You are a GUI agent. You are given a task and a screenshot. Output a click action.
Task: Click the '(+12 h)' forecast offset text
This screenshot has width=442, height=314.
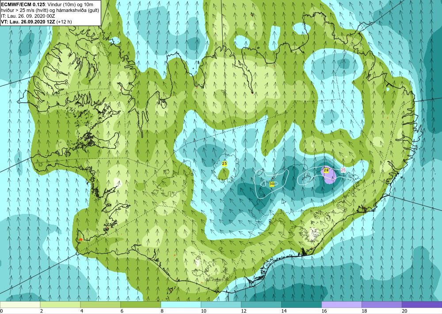coord(64,22)
